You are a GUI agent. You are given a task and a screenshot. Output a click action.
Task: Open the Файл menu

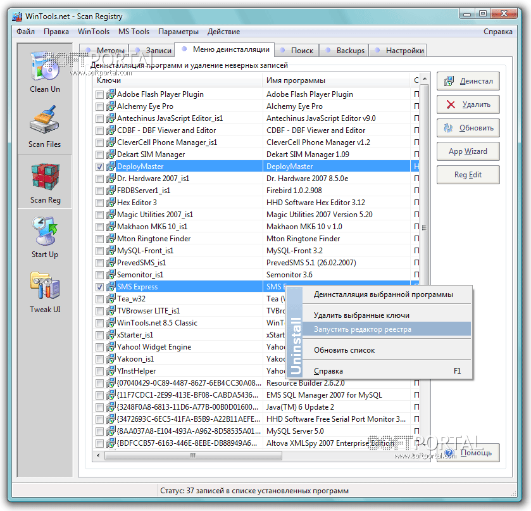tap(26, 32)
